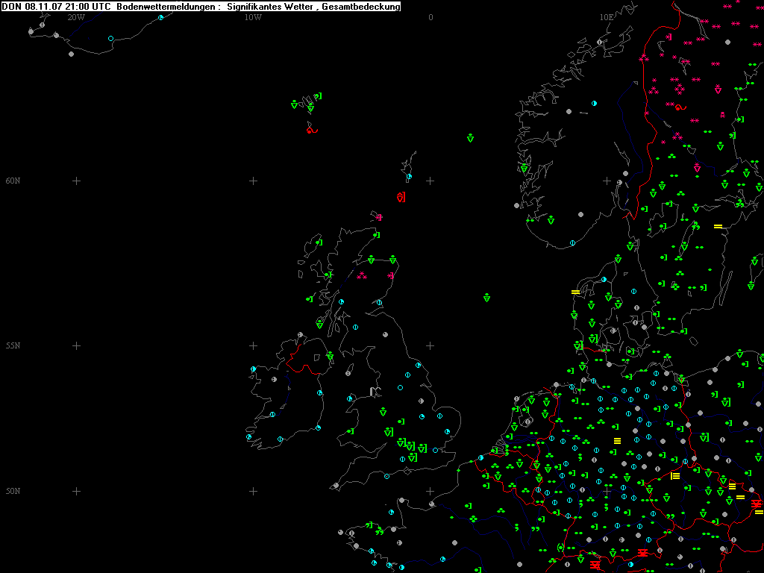Select the cyan cloud-cover circle on Shetland
The image size is (764, 573).
point(409,177)
